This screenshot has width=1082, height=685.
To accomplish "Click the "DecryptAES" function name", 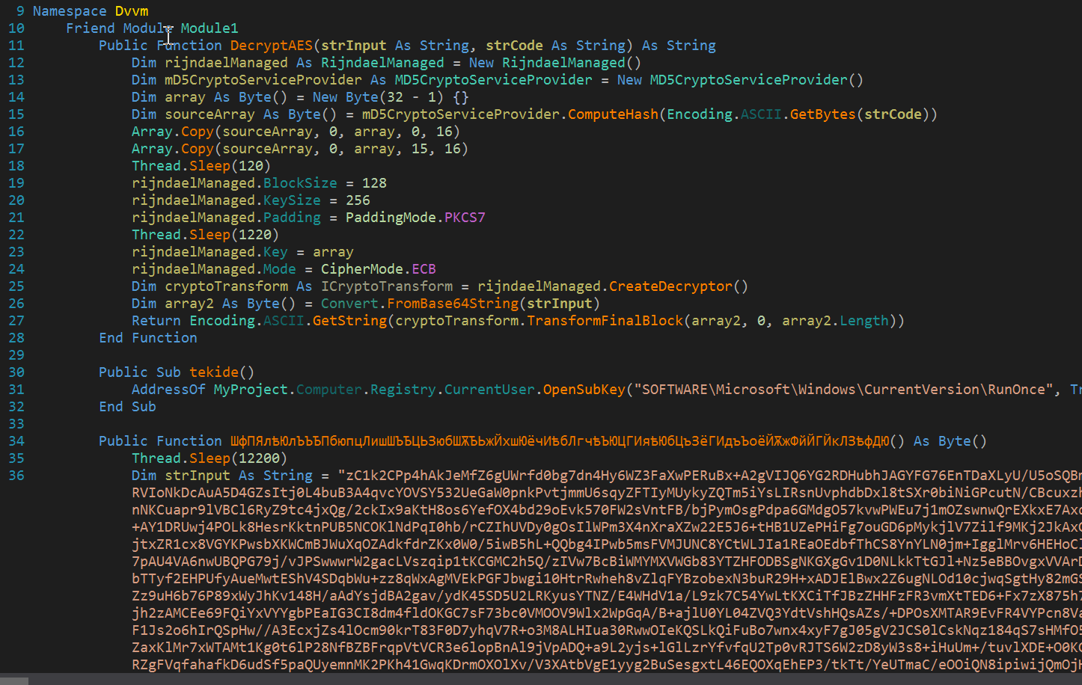I will 272,46.
